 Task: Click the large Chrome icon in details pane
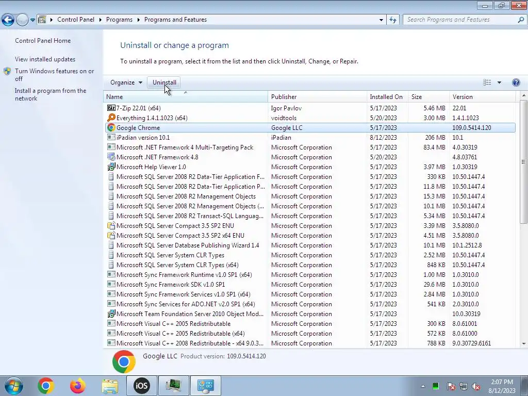(x=124, y=361)
